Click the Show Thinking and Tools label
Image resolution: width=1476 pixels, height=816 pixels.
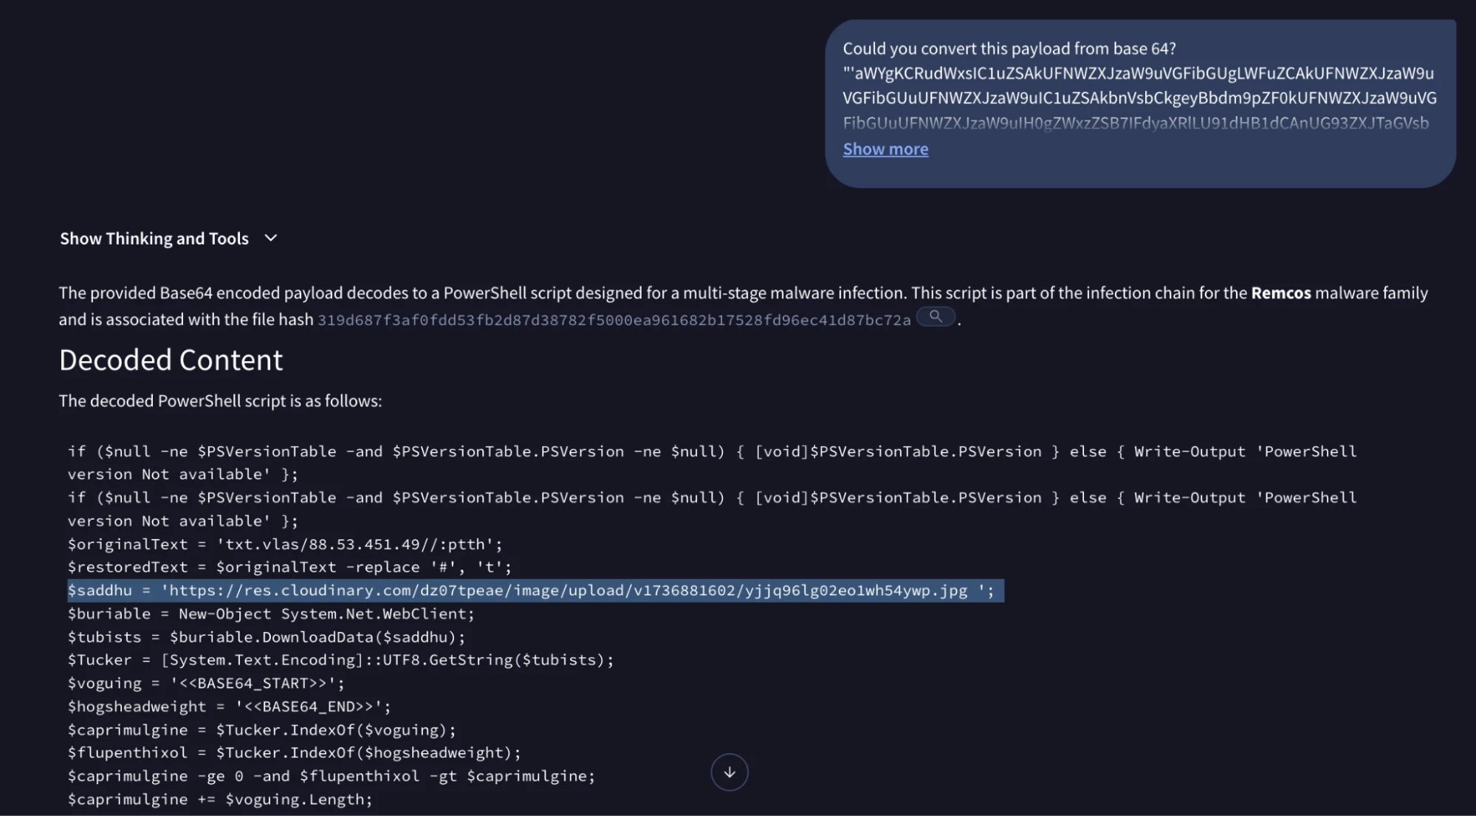pyautogui.click(x=154, y=239)
